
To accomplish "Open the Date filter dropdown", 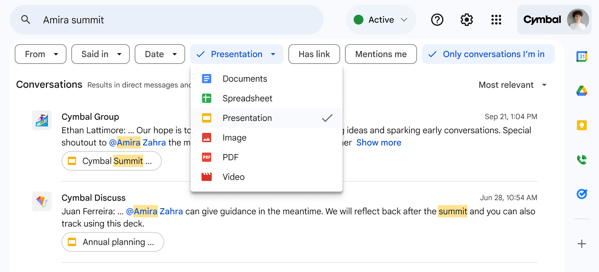I will [x=160, y=54].
